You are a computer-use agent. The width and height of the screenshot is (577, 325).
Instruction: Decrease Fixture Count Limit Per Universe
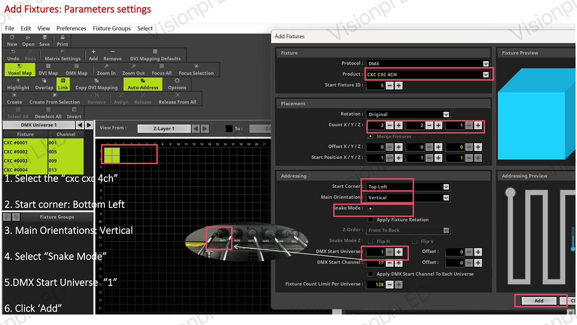[x=390, y=285]
